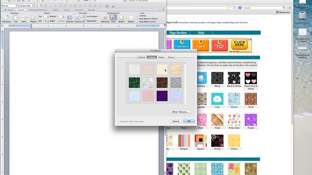The height and width of the screenshot is (175, 312).
Task: Click the grid Options icon in the ribbon
Action: 131,17
